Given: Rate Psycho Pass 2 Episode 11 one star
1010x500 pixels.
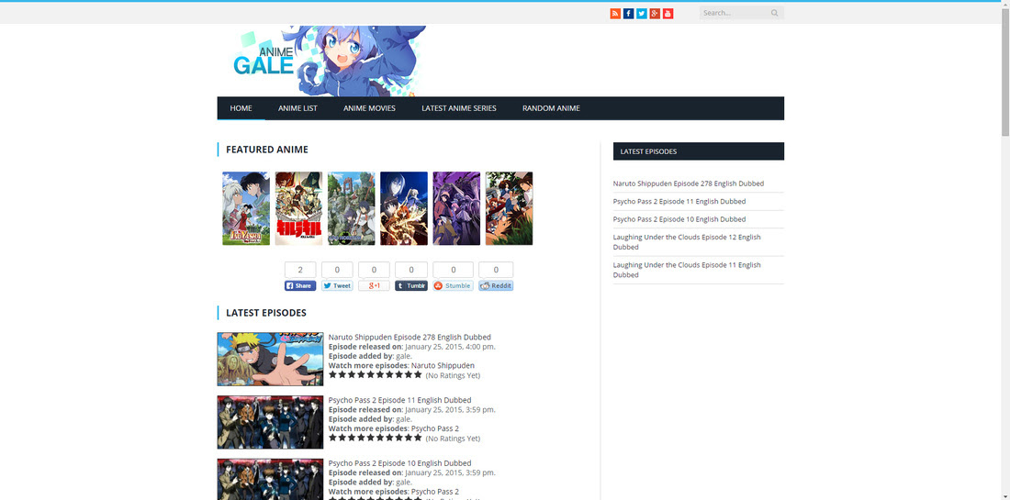Looking at the screenshot, I should (333, 438).
